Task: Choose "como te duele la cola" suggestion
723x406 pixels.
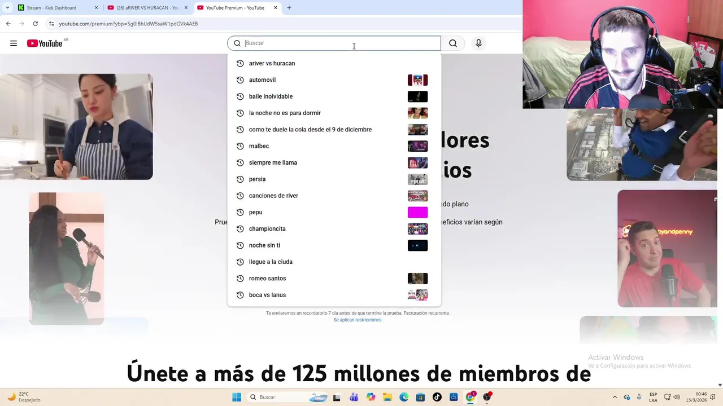Action: tap(334, 130)
